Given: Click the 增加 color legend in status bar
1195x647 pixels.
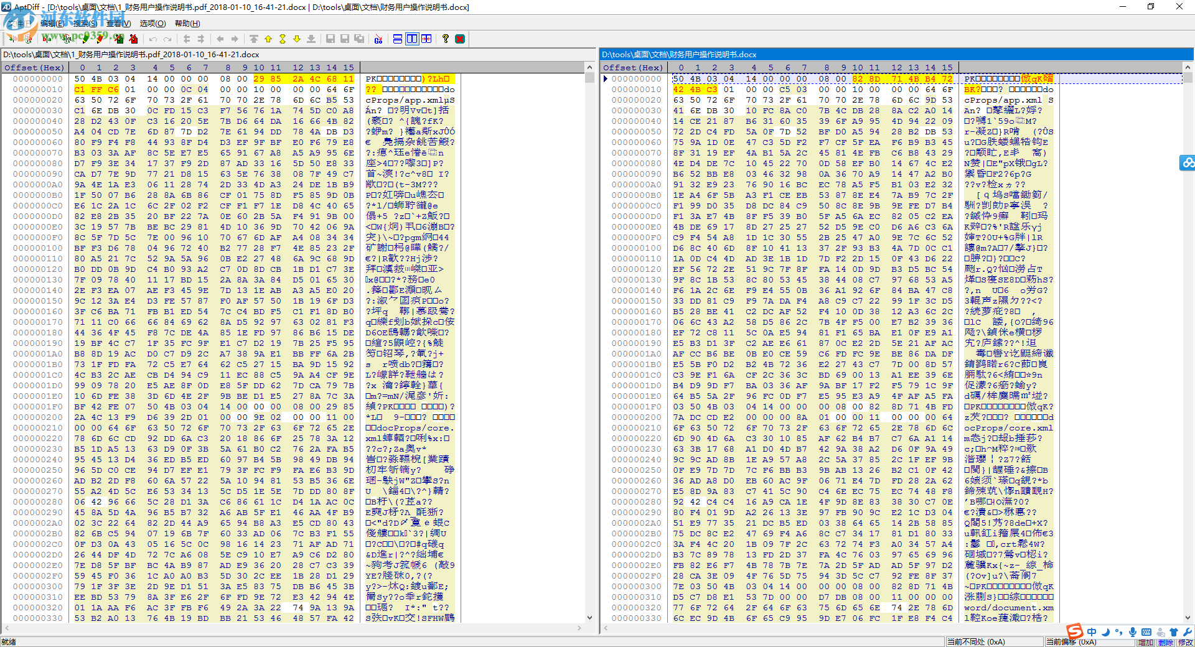Looking at the screenshot, I should pos(1146,643).
